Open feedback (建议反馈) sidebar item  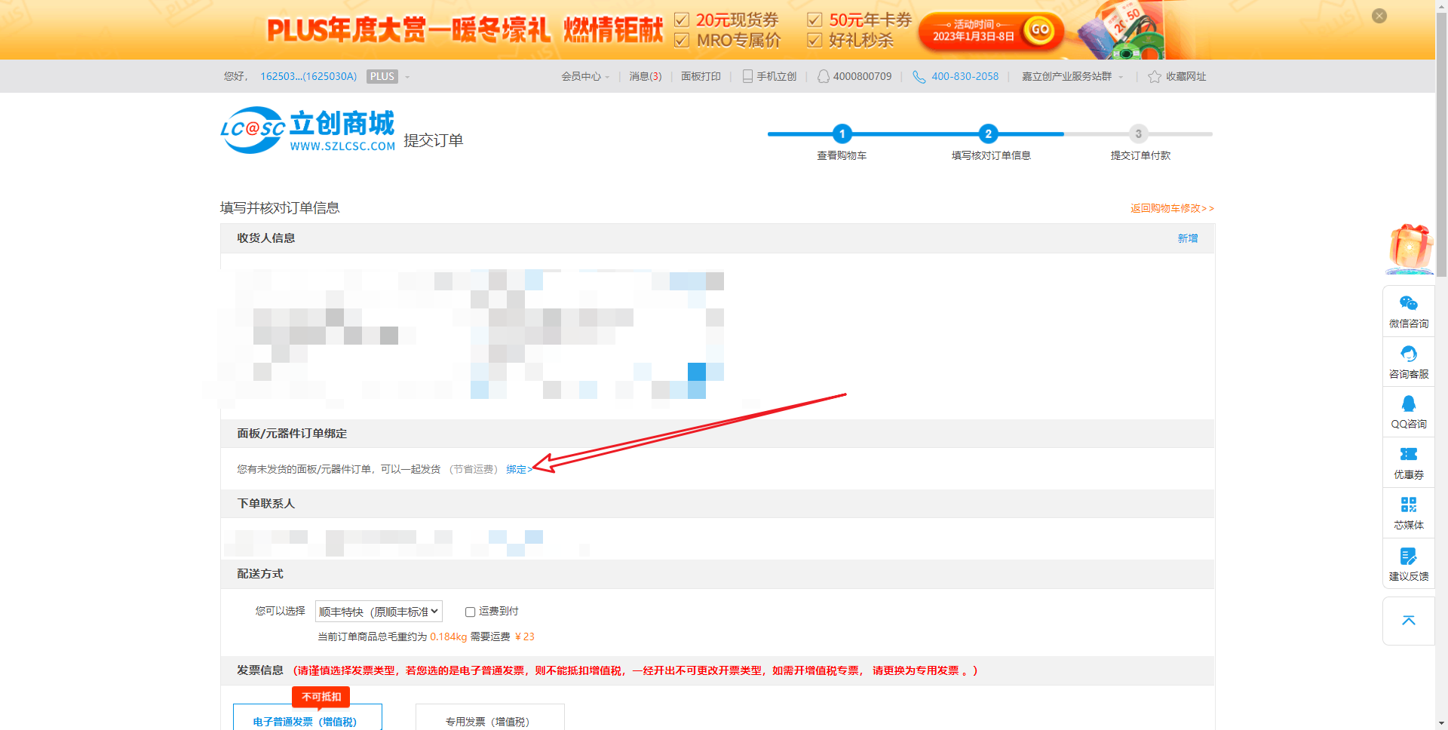coord(1409,564)
